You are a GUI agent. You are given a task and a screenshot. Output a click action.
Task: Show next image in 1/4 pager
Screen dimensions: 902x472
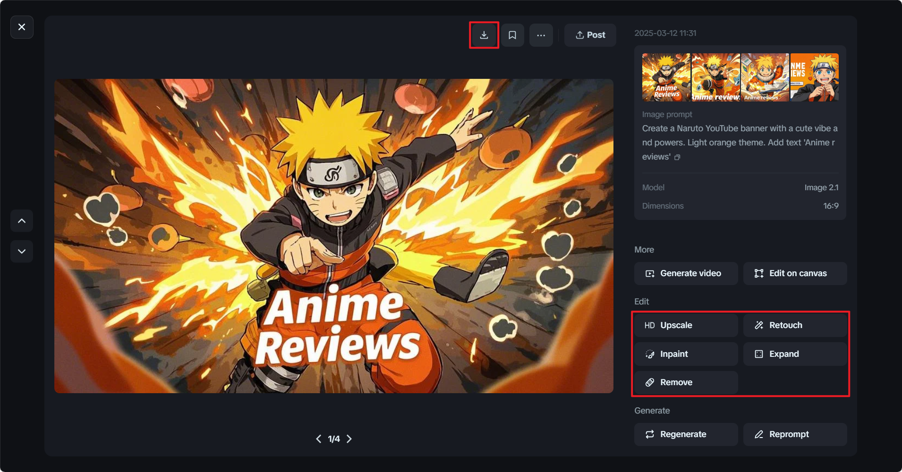(349, 439)
